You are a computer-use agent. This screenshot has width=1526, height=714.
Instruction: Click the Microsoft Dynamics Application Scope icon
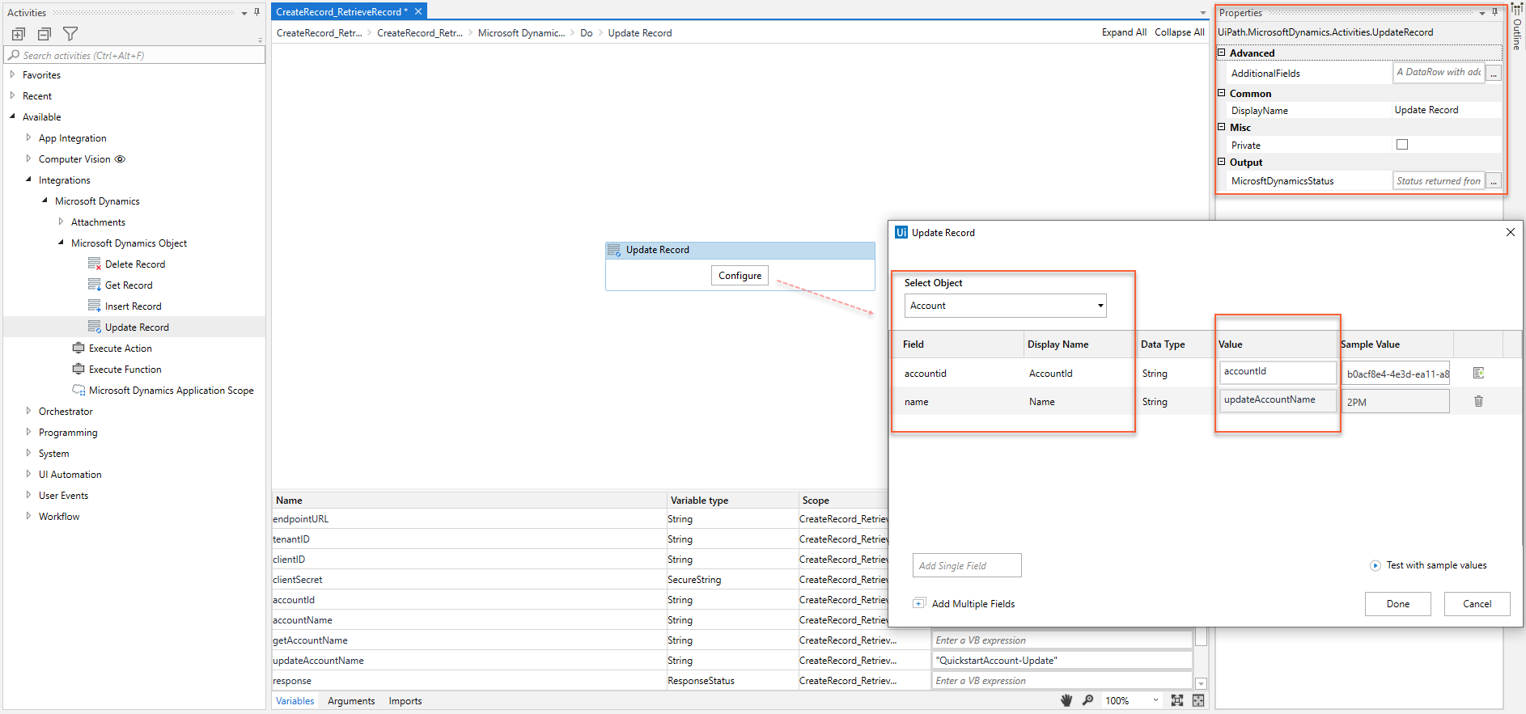click(78, 390)
